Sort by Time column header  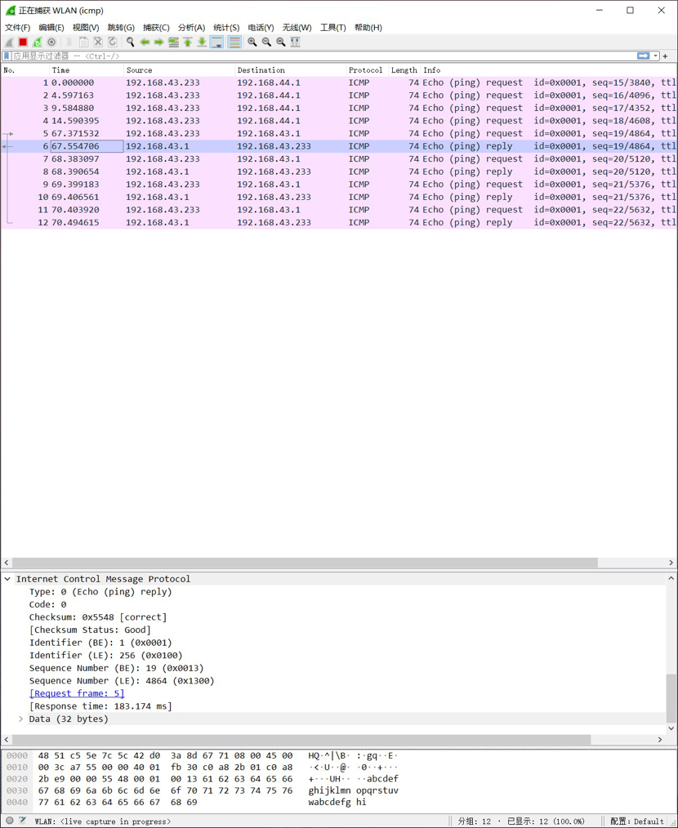click(87, 70)
